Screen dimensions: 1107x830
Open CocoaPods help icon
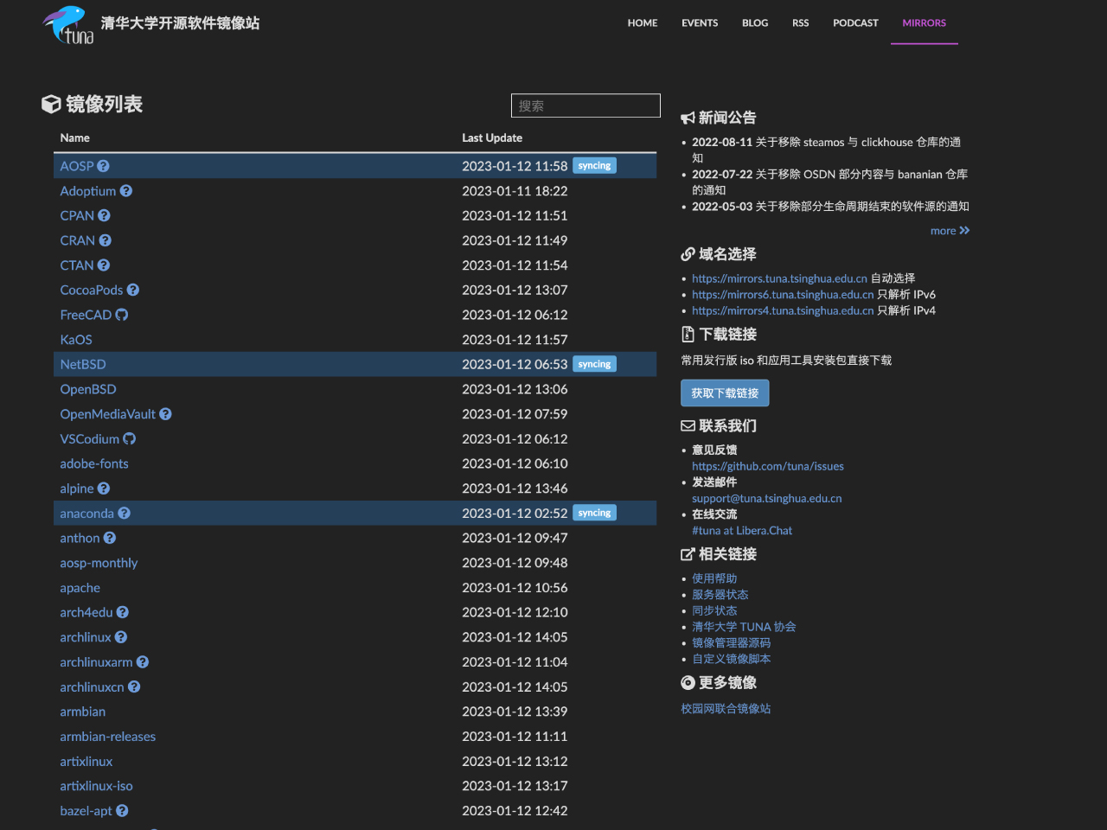click(133, 290)
